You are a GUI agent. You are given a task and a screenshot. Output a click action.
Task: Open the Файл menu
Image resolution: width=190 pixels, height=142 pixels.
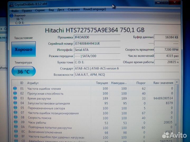pyautogui.click(x=15, y=11)
